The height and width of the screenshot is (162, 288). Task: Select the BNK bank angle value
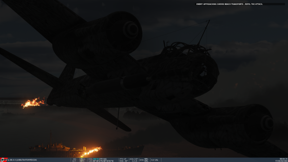click(x=123, y=161)
